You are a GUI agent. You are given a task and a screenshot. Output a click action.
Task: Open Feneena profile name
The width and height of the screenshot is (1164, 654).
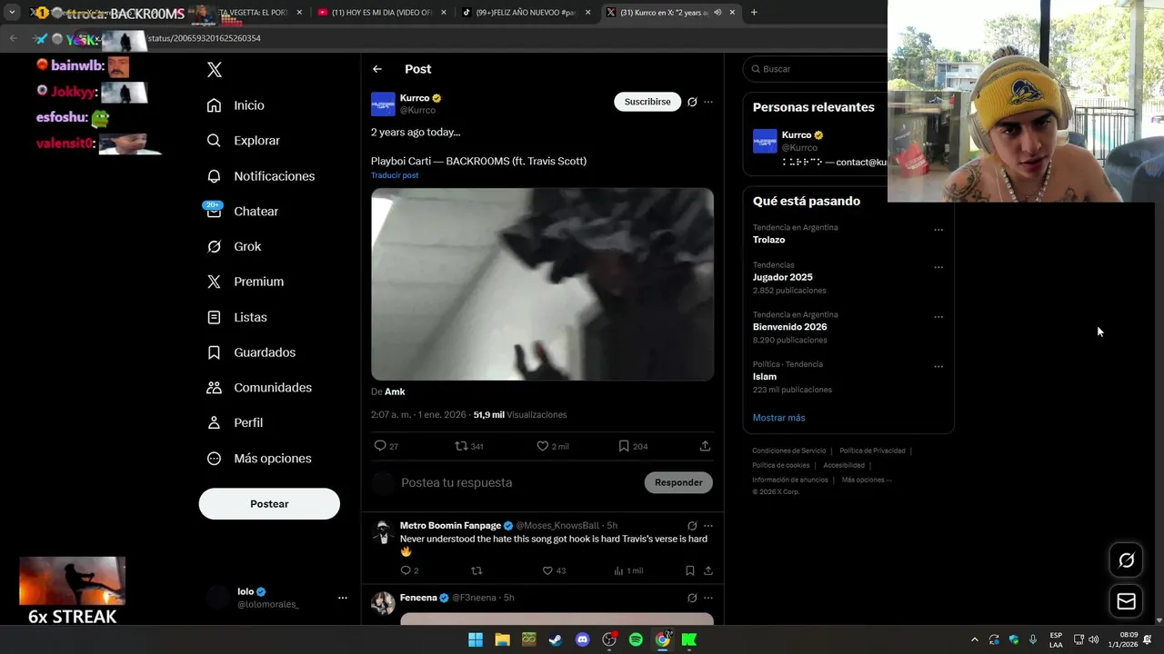(x=418, y=598)
